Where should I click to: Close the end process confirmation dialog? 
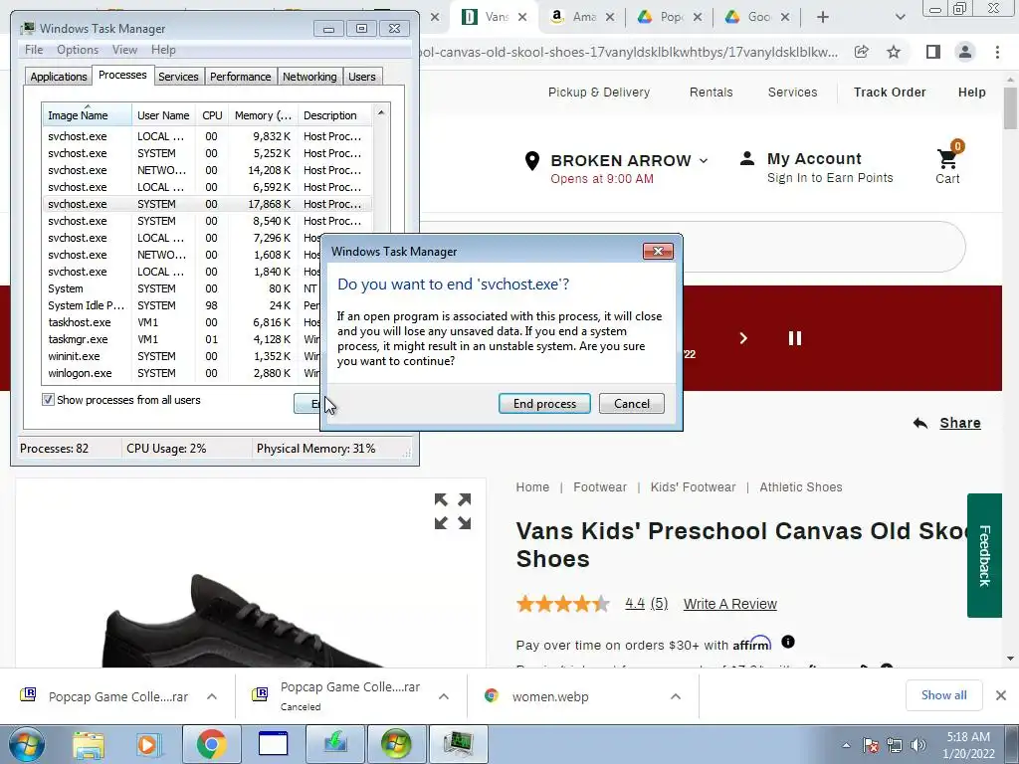pyautogui.click(x=658, y=252)
